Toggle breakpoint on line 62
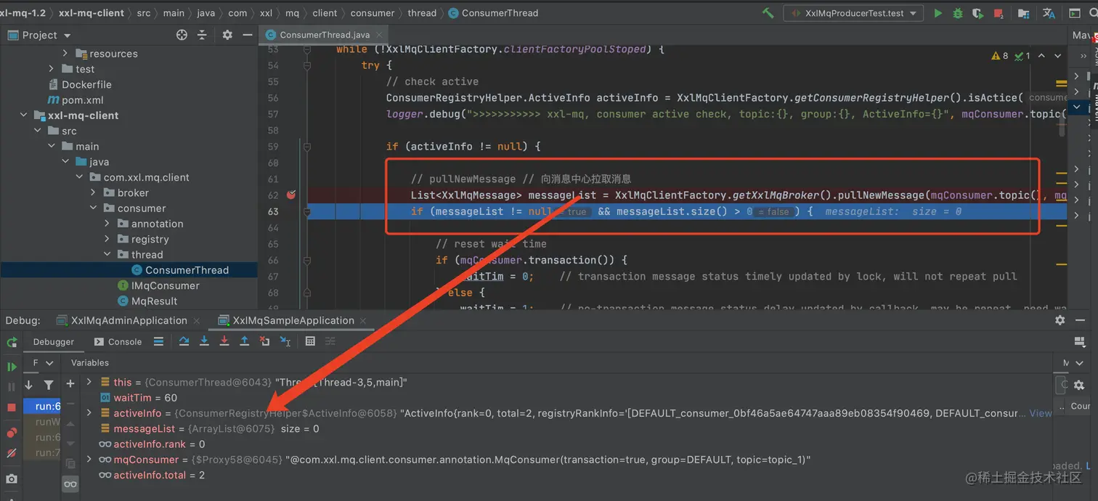 [291, 195]
